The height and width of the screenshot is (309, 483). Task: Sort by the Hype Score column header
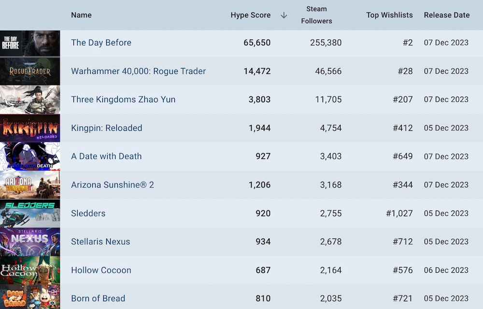[x=250, y=15]
